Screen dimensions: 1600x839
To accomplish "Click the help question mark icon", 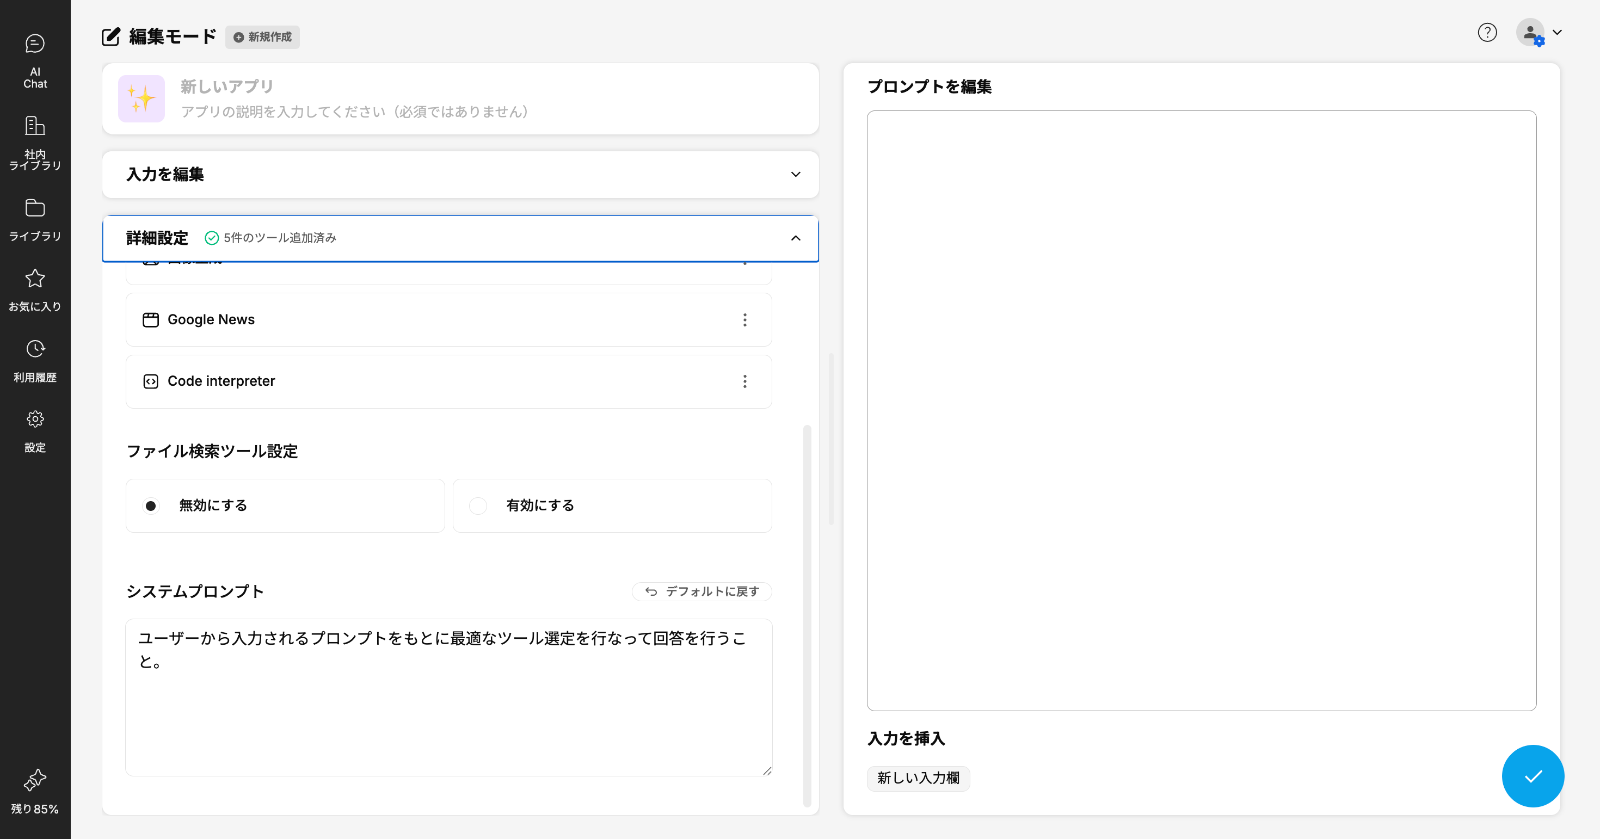I will click(1487, 32).
